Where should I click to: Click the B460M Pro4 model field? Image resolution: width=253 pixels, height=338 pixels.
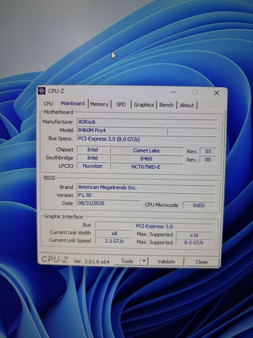[121, 130]
